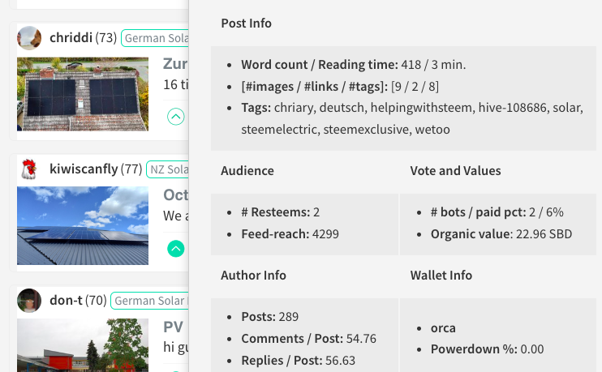602x372 pixels.
Task: Upvote chriddi's post with outlined arrow
Action: (x=175, y=117)
